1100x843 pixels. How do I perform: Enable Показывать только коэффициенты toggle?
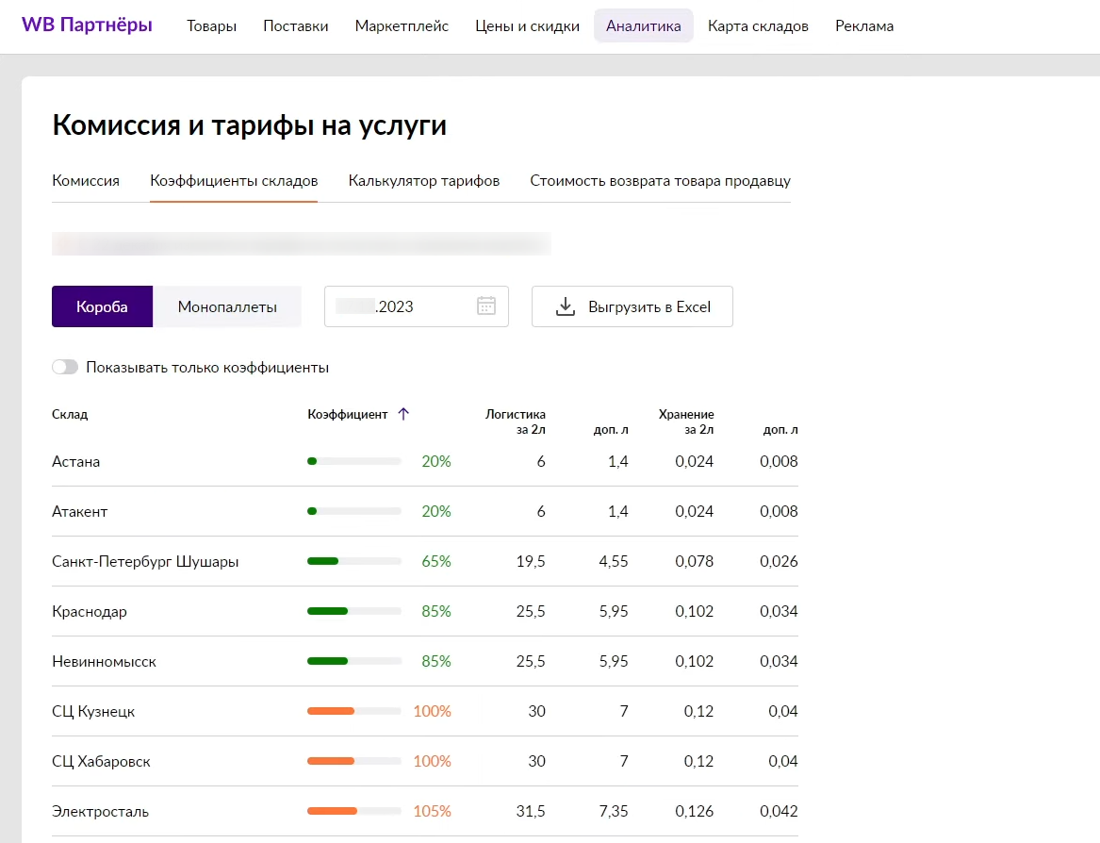[65, 368]
